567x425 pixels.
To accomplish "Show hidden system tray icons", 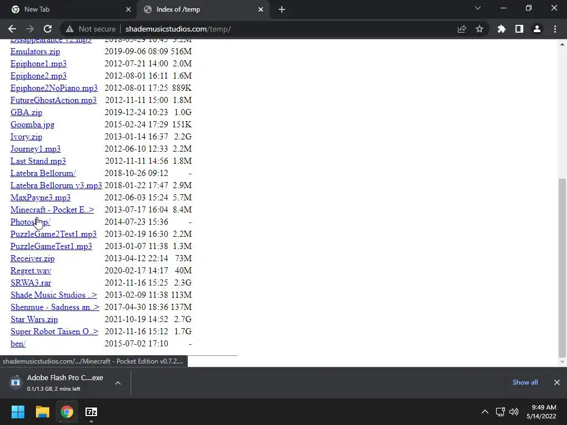I will tap(485, 412).
